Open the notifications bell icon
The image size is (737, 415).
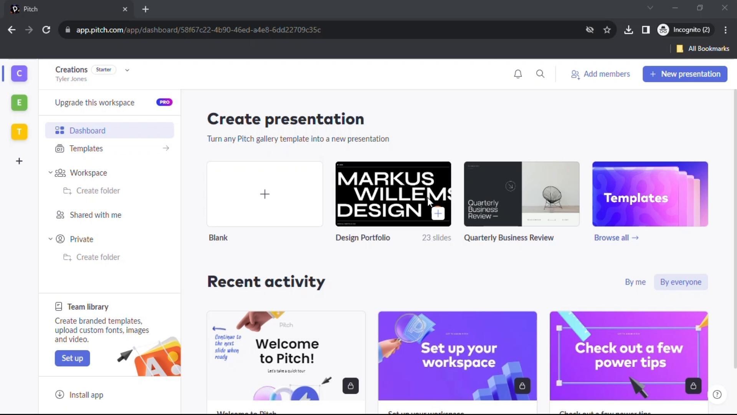tap(518, 74)
